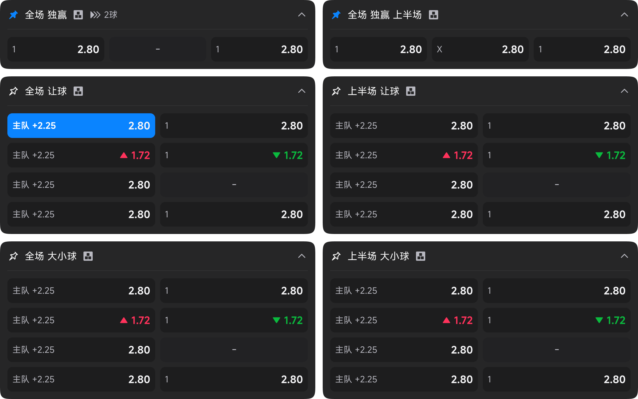Click the 2球 fast-forward indicator
This screenshot has height=399, width=638.
[104, 15]
